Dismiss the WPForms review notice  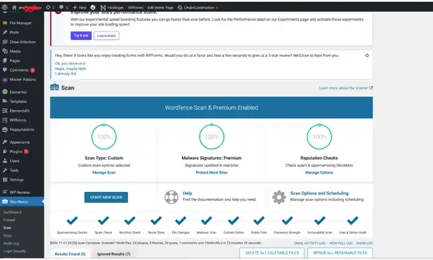coord(367,56)
